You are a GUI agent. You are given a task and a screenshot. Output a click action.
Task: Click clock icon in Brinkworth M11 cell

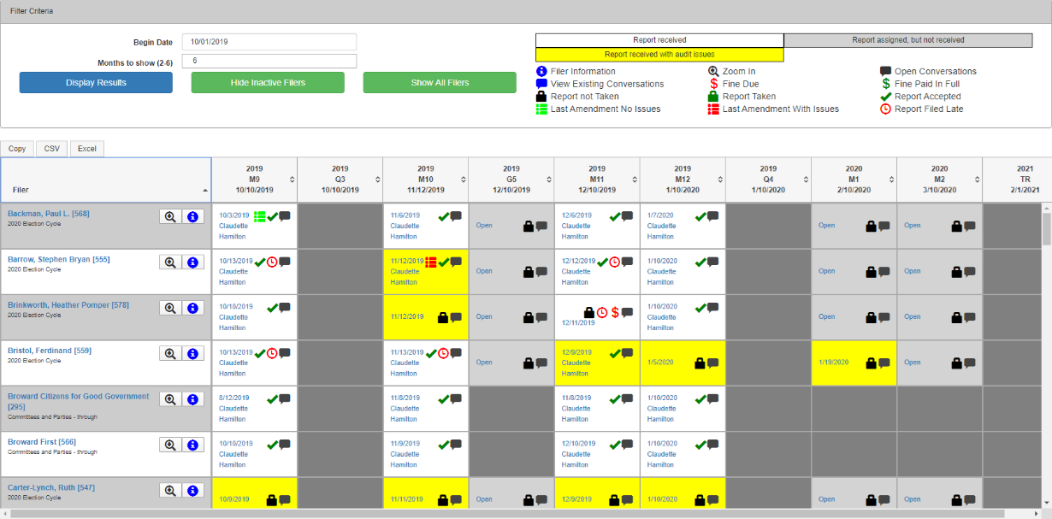click(x=602, y=312)
